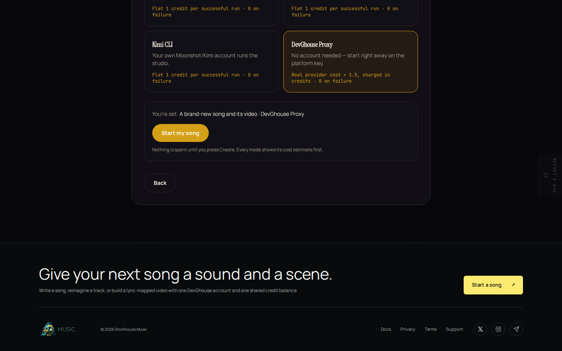Click the '© 2026 DevGhouse Music' text

tap(124, 329)
